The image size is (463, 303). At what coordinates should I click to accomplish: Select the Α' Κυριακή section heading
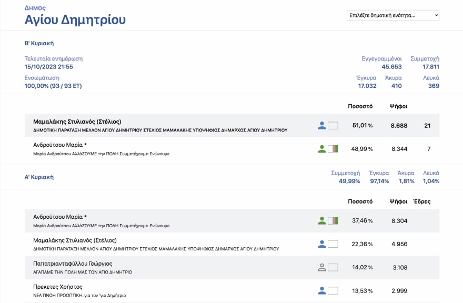(x=39, y=177)
